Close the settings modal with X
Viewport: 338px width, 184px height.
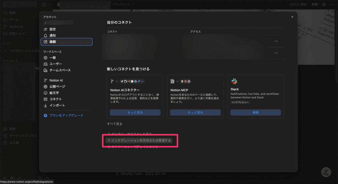pos(292,17)
